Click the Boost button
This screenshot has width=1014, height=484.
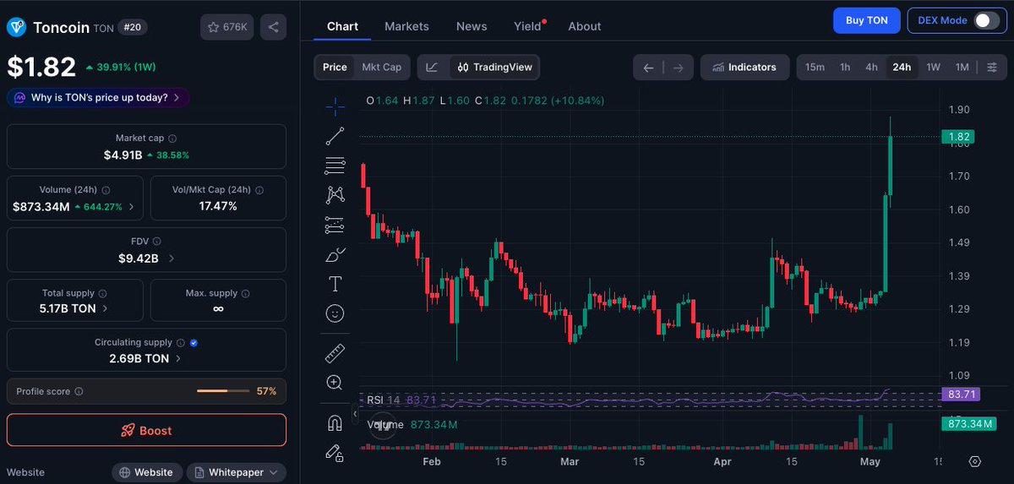click(x=146, y=430)
